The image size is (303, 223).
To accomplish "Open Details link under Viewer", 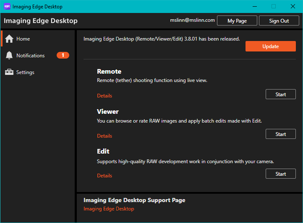I will click(x=104, y=136).
